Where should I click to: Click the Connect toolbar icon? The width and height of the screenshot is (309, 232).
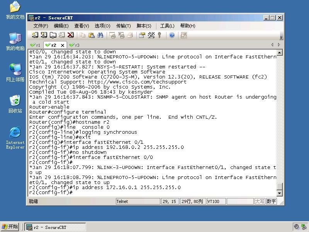point(35,35)
